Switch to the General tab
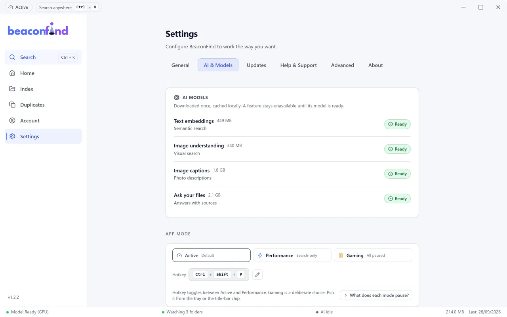The height and width of the screenshot is (317, 507). point(180,65)
